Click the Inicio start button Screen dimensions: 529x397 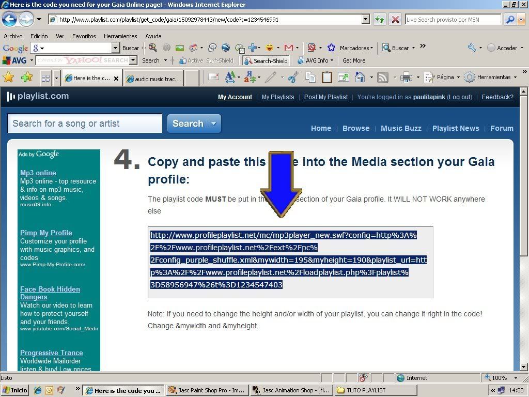(x=15, y=390)
